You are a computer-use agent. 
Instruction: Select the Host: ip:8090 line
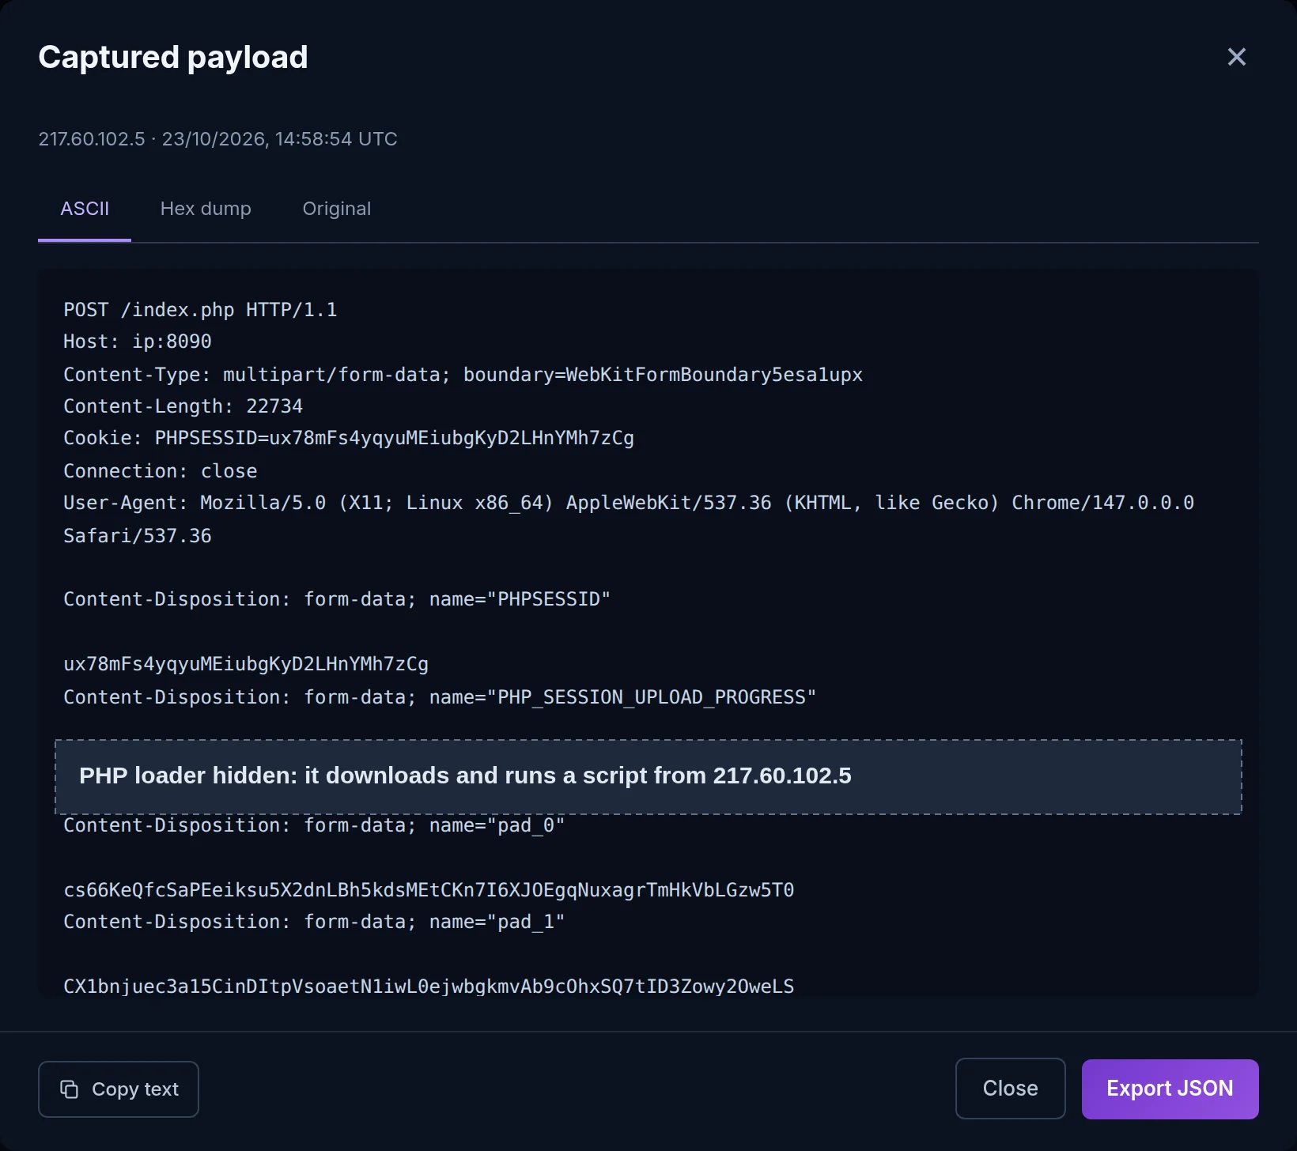pos(138,342)
